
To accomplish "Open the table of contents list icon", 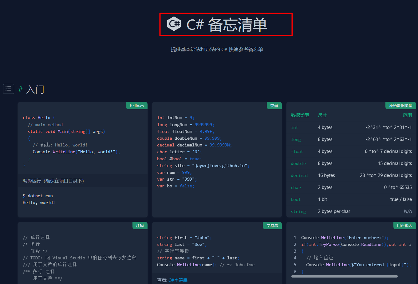I will tap(9, 89).
